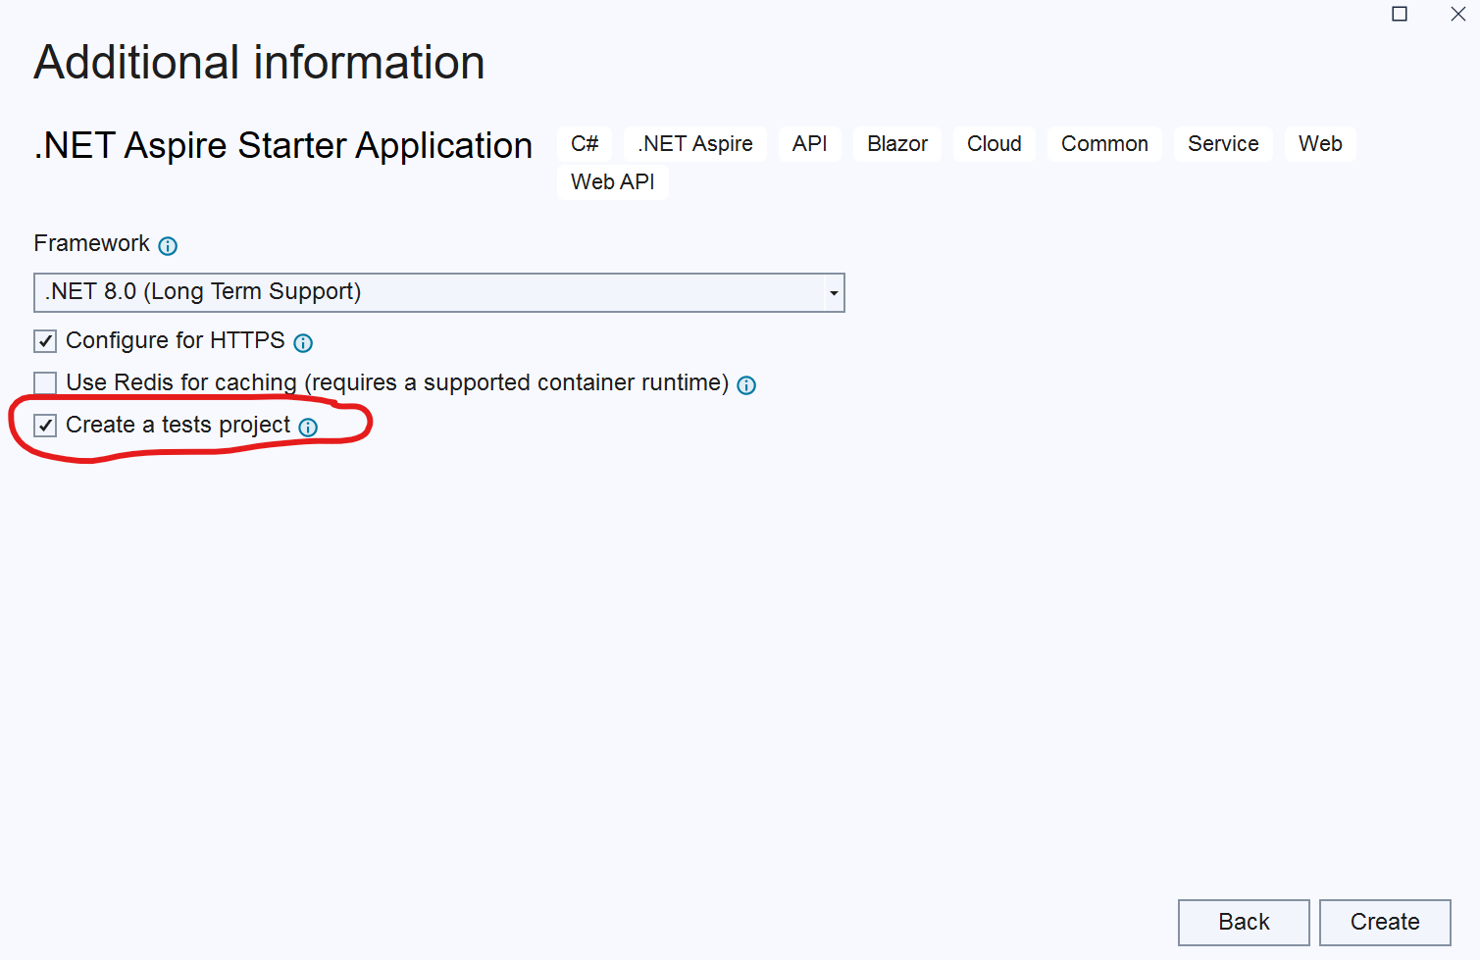
Task: Uncheck Configure for HTTPS
Action: tap(45, 340)
